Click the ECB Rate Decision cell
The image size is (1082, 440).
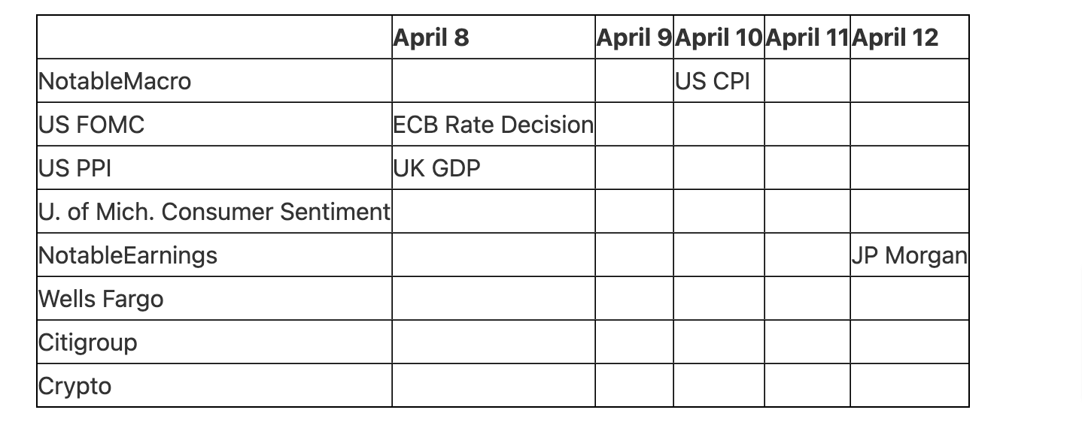(x=493, y=125)
